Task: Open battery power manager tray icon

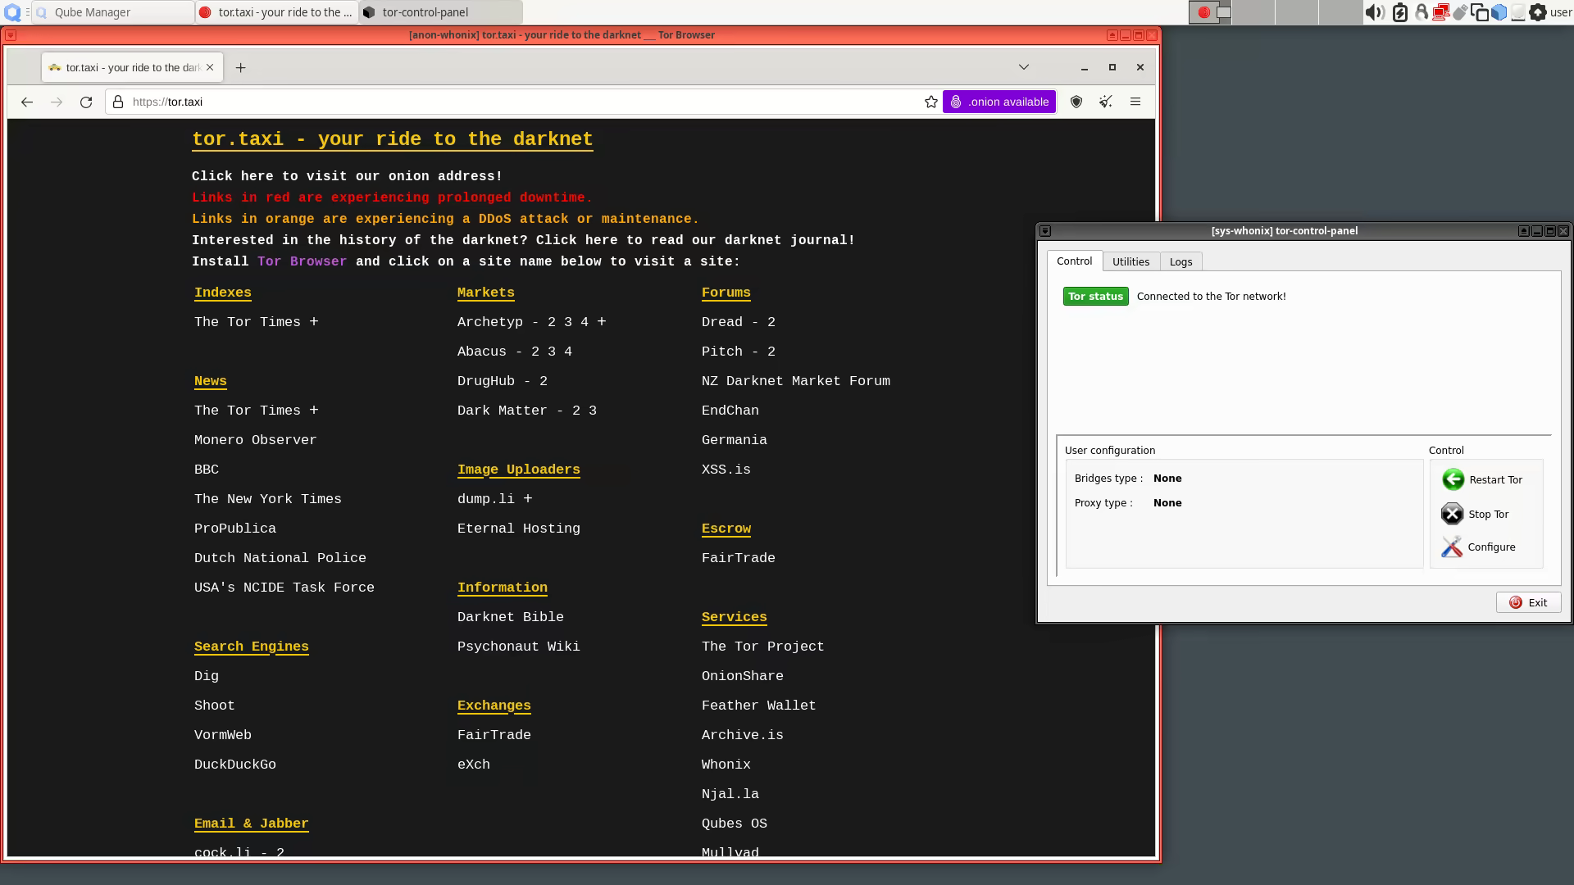Action: [x=1400, y=12]
